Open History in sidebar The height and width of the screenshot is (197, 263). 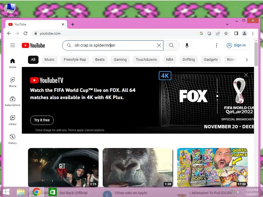[13, 139]
